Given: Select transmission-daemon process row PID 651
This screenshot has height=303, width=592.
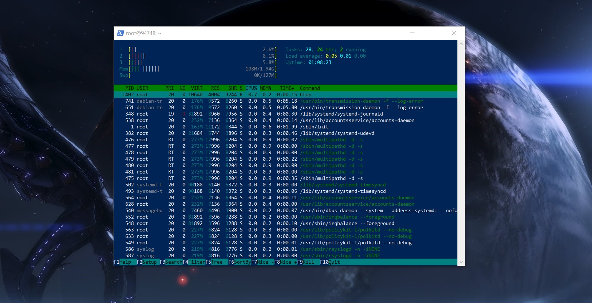Looking at the screenshot, I should click(286, 107).
